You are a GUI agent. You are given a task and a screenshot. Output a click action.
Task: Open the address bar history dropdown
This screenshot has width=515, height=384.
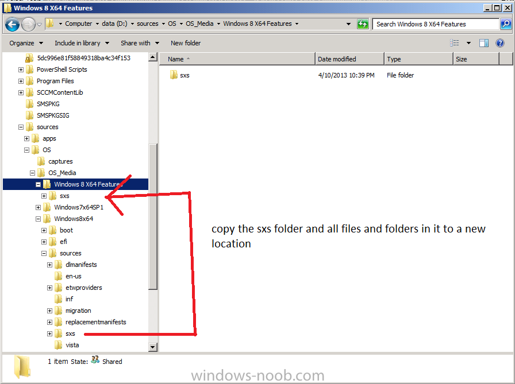point(348,24)
